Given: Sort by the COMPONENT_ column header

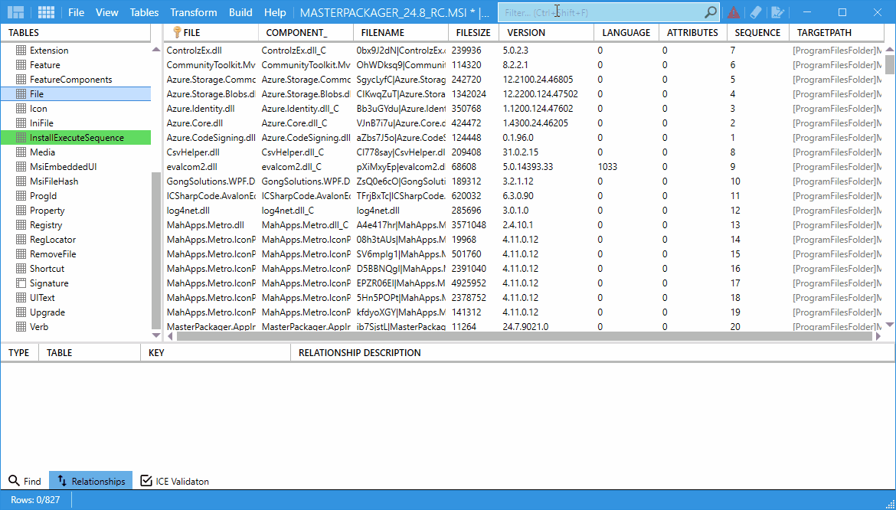Looking at the screenshot, I should [306, 33].
